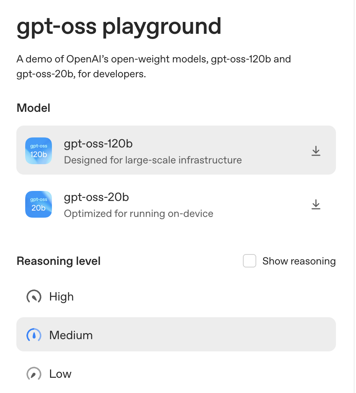This screenshot has width=356, height=393.
Task: Download the gpt-oss-120b model
Action: tap(316, 151)
